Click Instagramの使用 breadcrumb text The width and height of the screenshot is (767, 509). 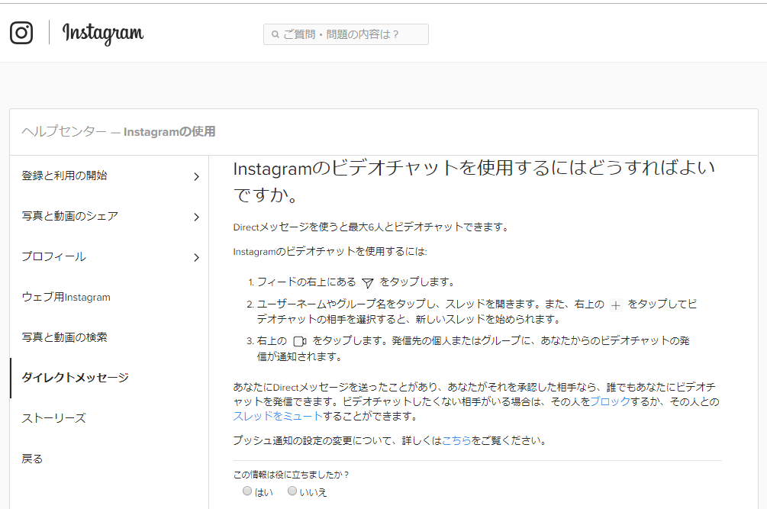169,132
